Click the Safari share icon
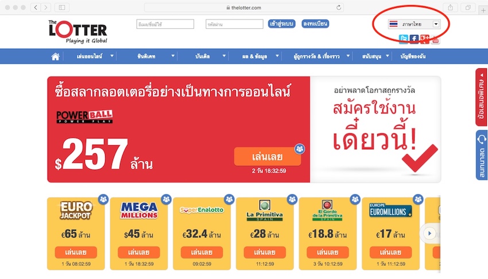The image size is (488, 279). (x=450, y=7)
